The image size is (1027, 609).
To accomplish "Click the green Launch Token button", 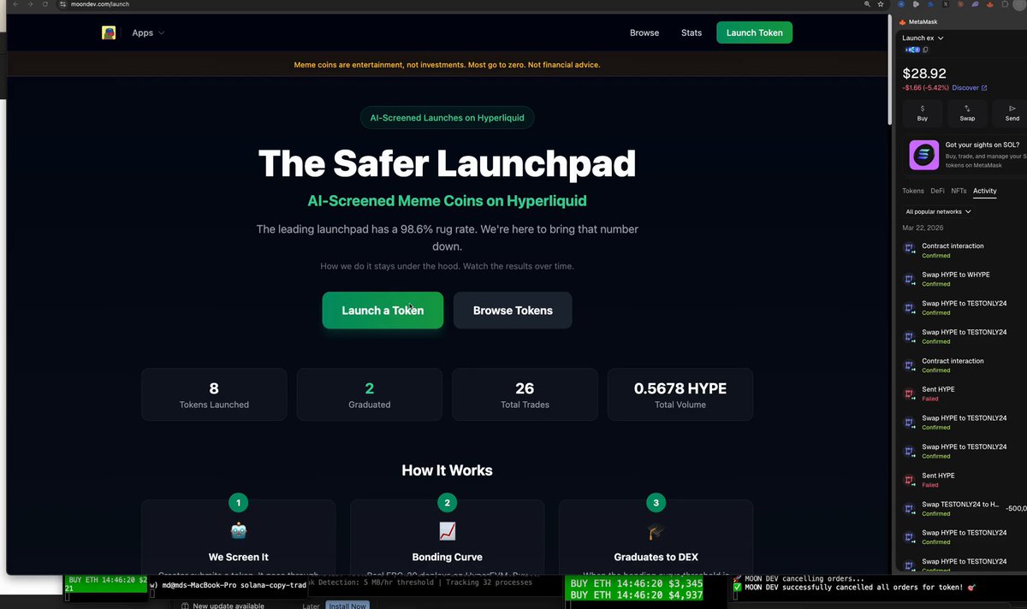I will [754, 33].
